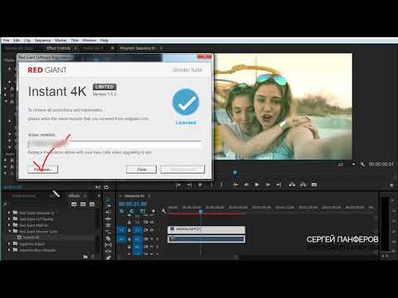The height and width of the screenshot is (298, 398).
Task: Open the Program monitor button editor plus icon
Action: [391, 185]
